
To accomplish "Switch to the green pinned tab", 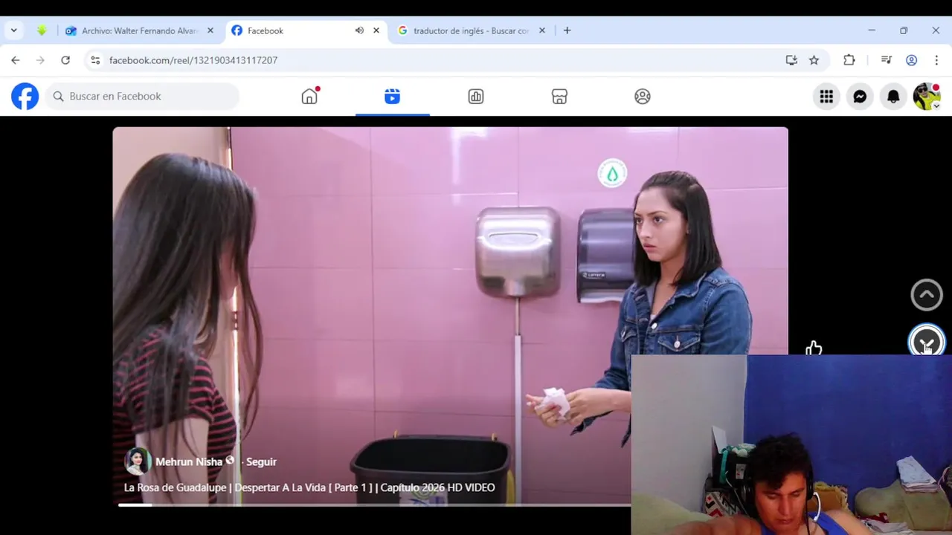I will pyautogui.click(x=42, y=30).
